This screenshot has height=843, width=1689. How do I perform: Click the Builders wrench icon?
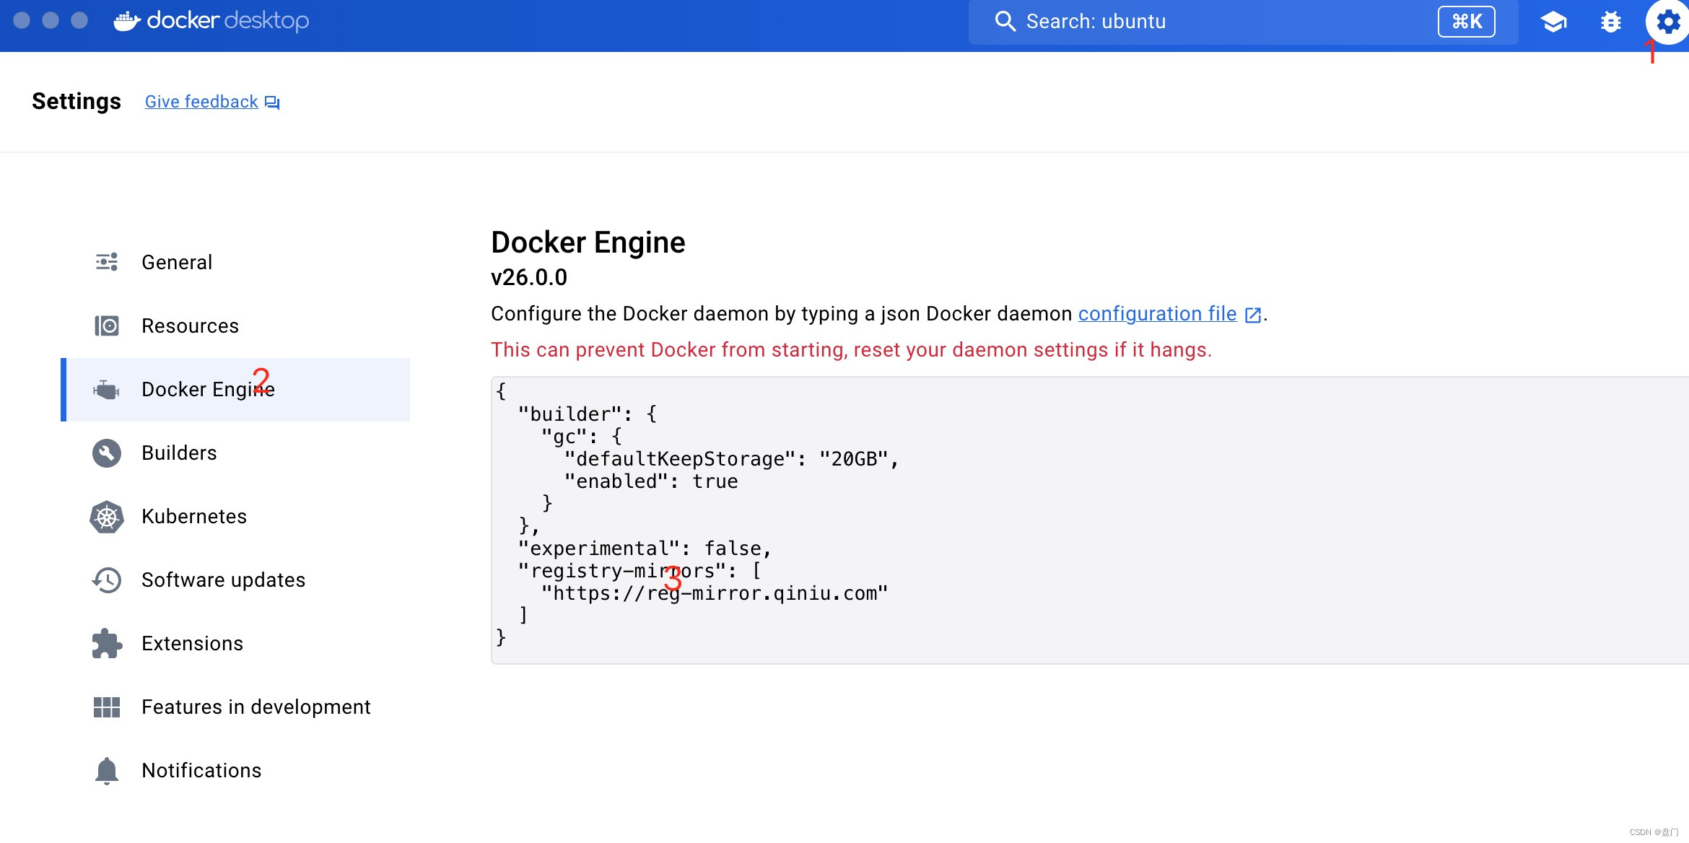[107, 453]
